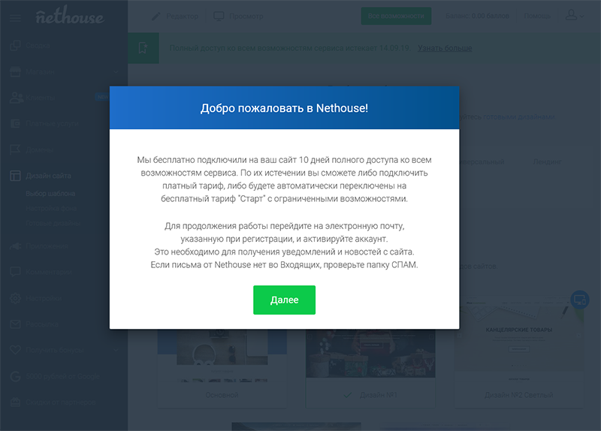Open Приложения in the sidebar
This screenshot has height=431, width=601.
tap(47, 246)
